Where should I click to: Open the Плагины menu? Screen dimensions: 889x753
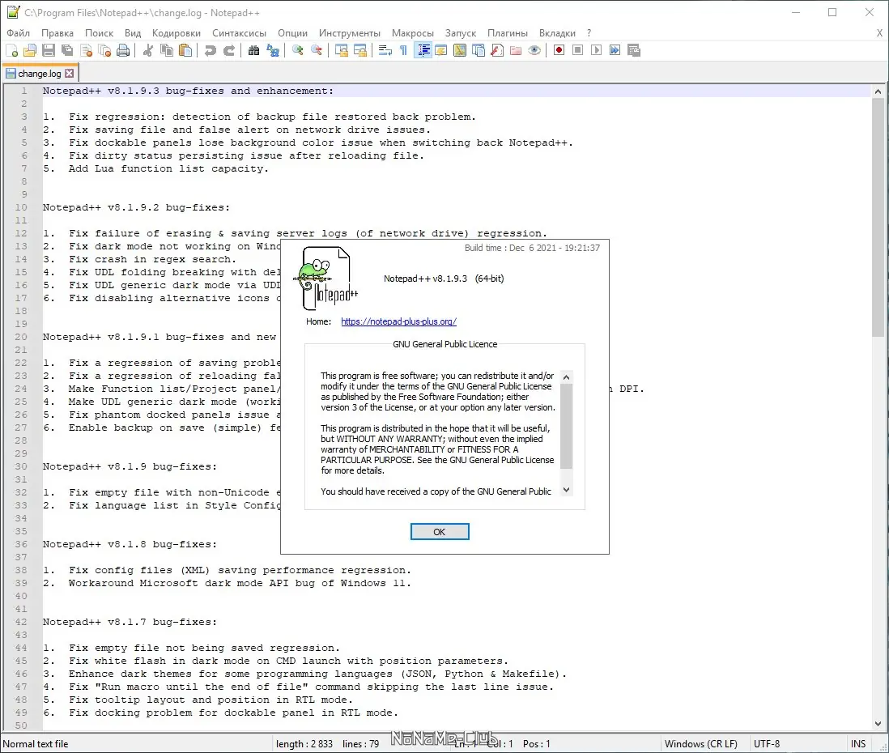click(x=508, y=33)
